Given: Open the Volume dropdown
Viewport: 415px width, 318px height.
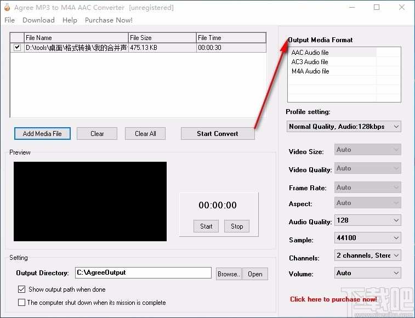Looking at the screenshot, I should [x=368, y=273].
